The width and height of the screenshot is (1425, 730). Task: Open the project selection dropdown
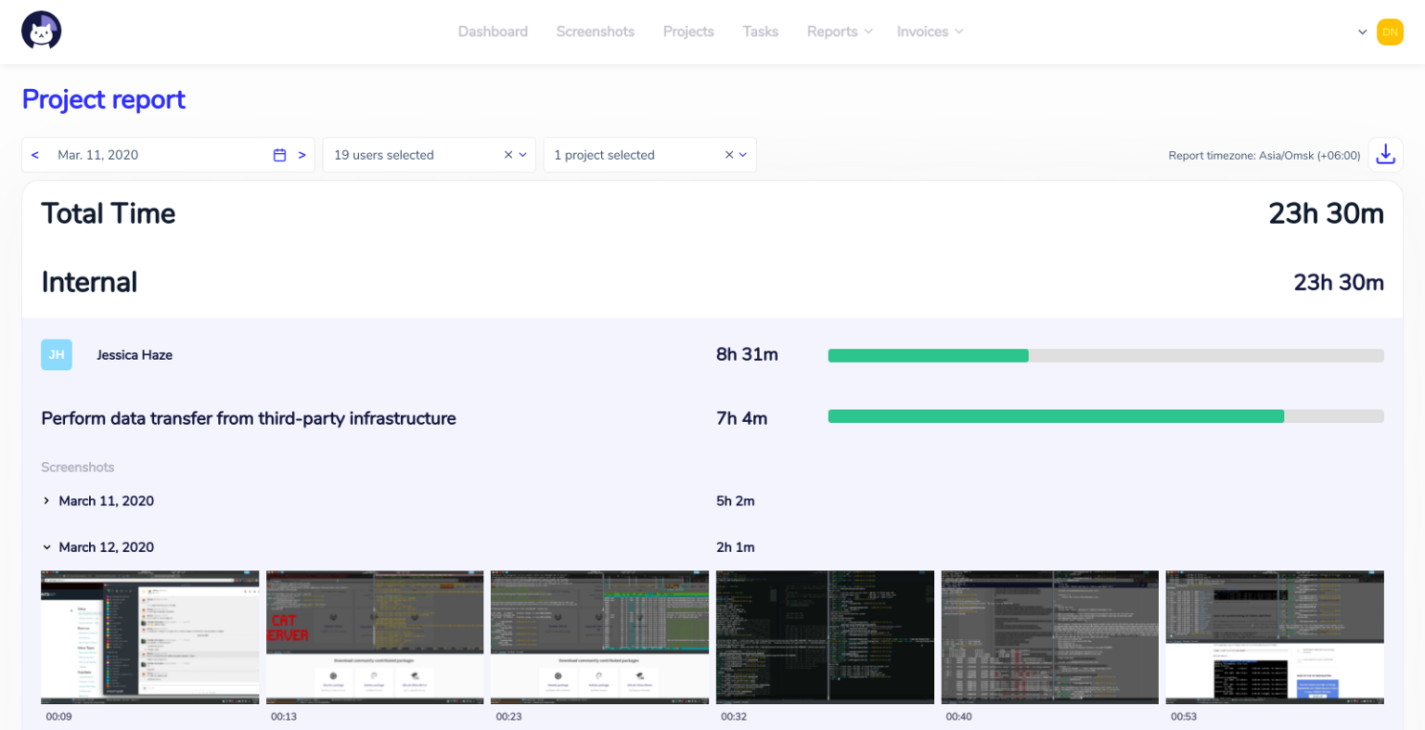click(743, 155)
